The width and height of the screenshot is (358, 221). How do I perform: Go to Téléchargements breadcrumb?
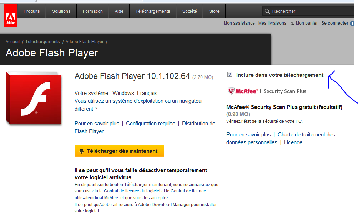(42, 42)
